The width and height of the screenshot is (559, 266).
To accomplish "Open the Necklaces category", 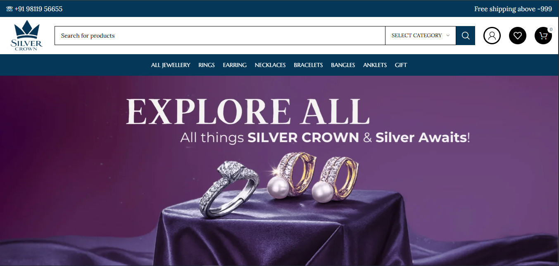I will pyautogui.click(x=270, y=65).
